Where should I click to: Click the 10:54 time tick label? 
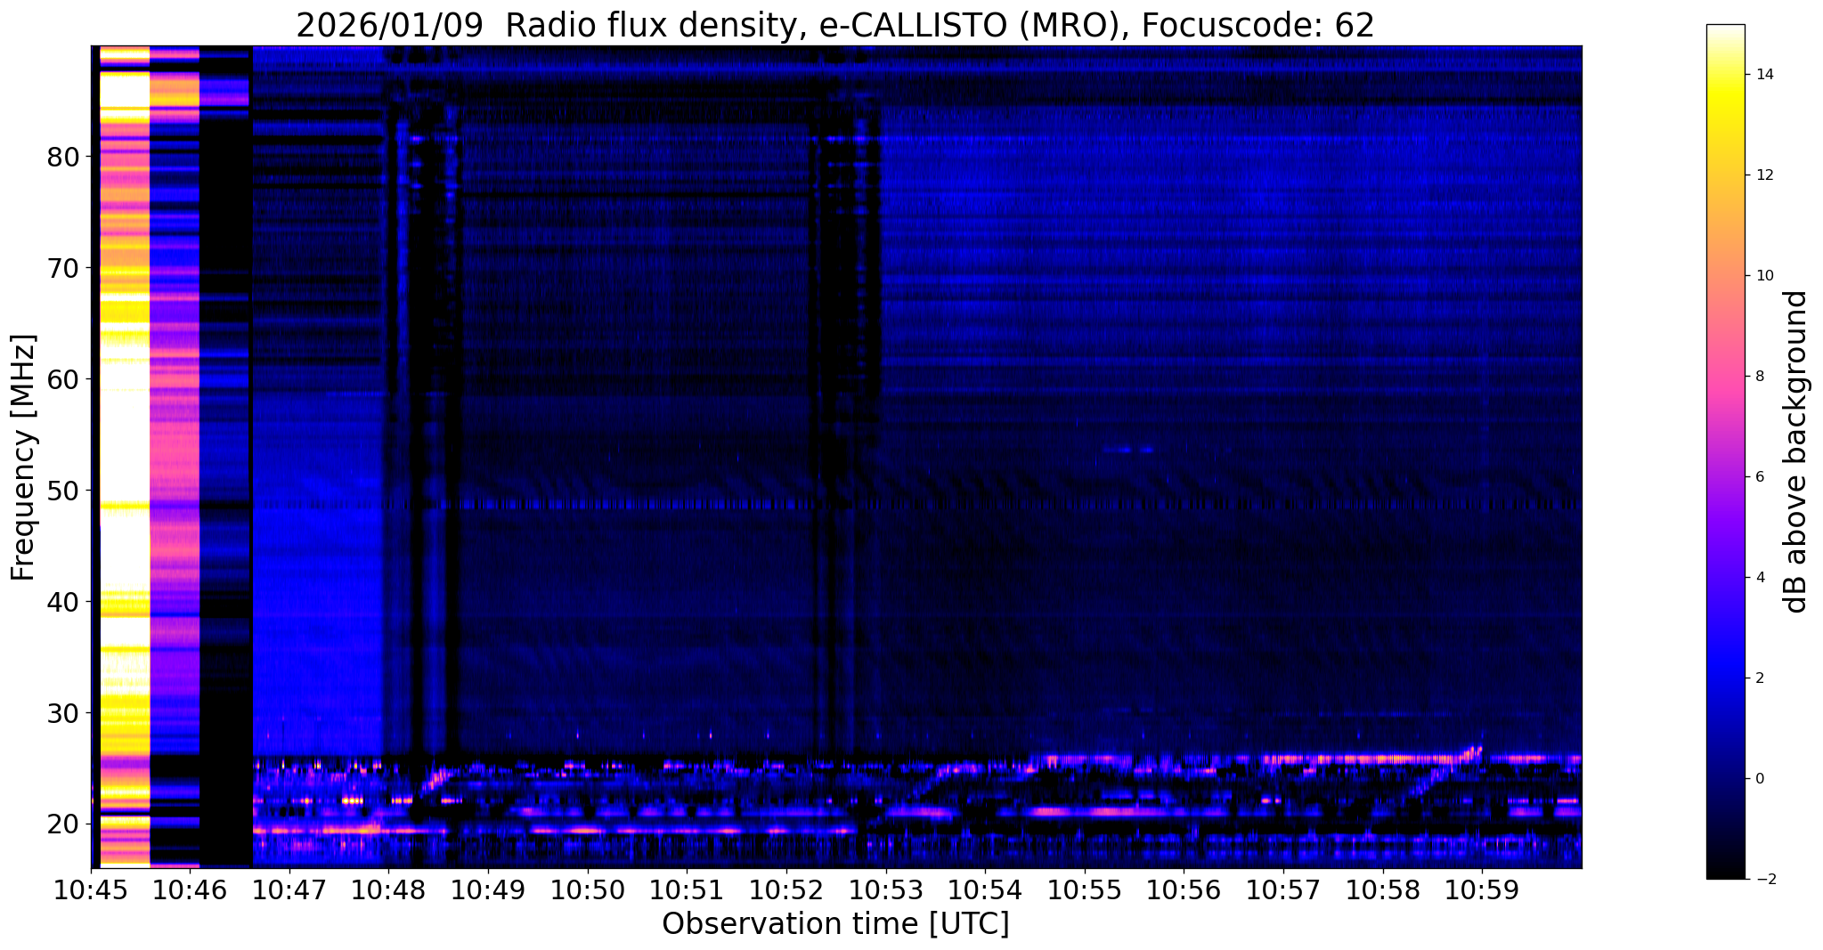(985, 890)
